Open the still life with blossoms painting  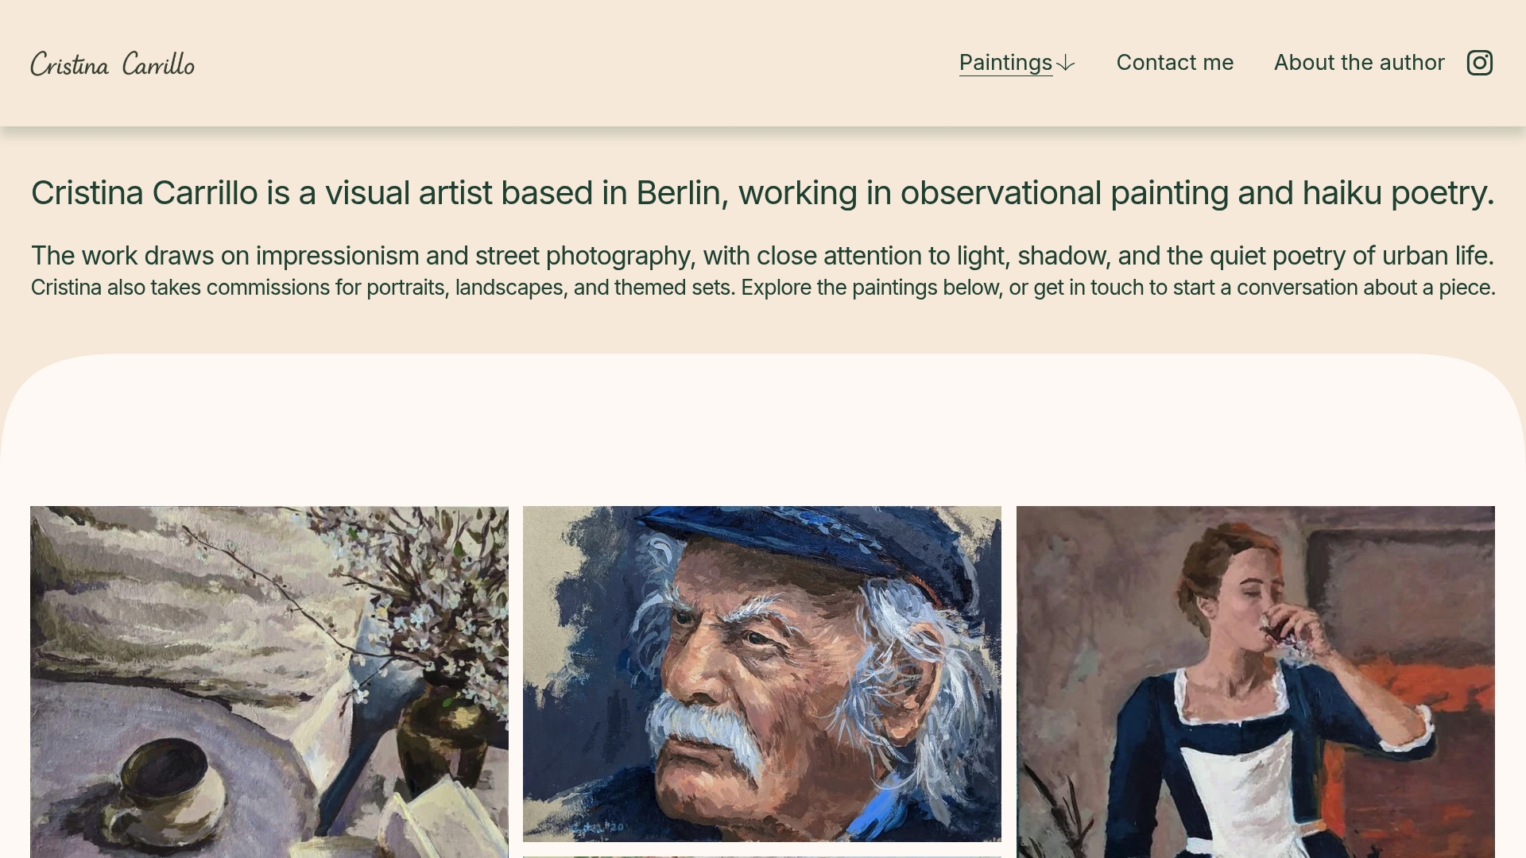(269, 682)
